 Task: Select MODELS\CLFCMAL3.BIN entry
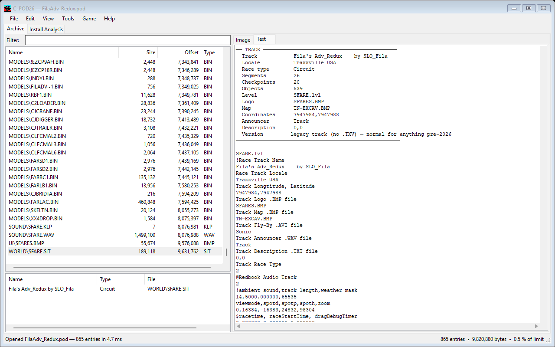pyautogui.click(x=114, y=144)
